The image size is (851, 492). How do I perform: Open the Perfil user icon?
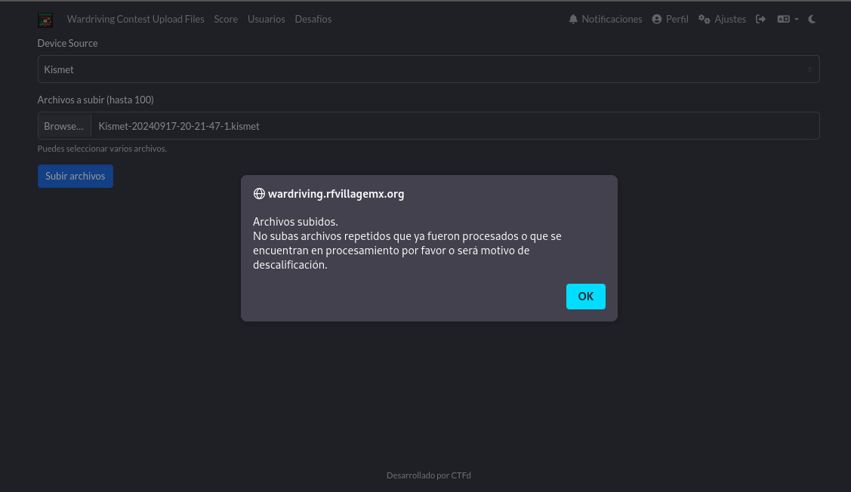click(x=657, y=20)
